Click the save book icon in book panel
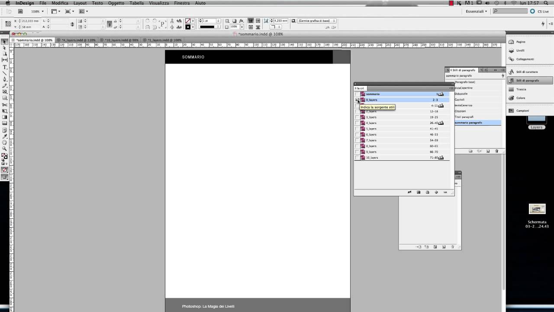This screenshot has height=312, width=554. [419, 192]
